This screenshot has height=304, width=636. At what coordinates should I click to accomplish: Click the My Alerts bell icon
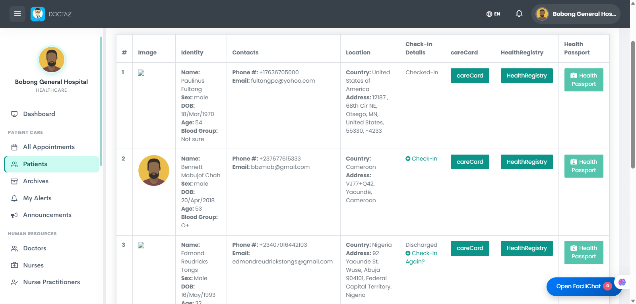tap(14, 198)
